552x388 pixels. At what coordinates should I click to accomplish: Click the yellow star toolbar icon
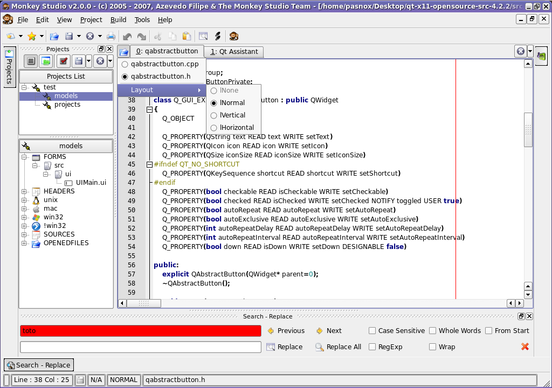tap(32, 36)
